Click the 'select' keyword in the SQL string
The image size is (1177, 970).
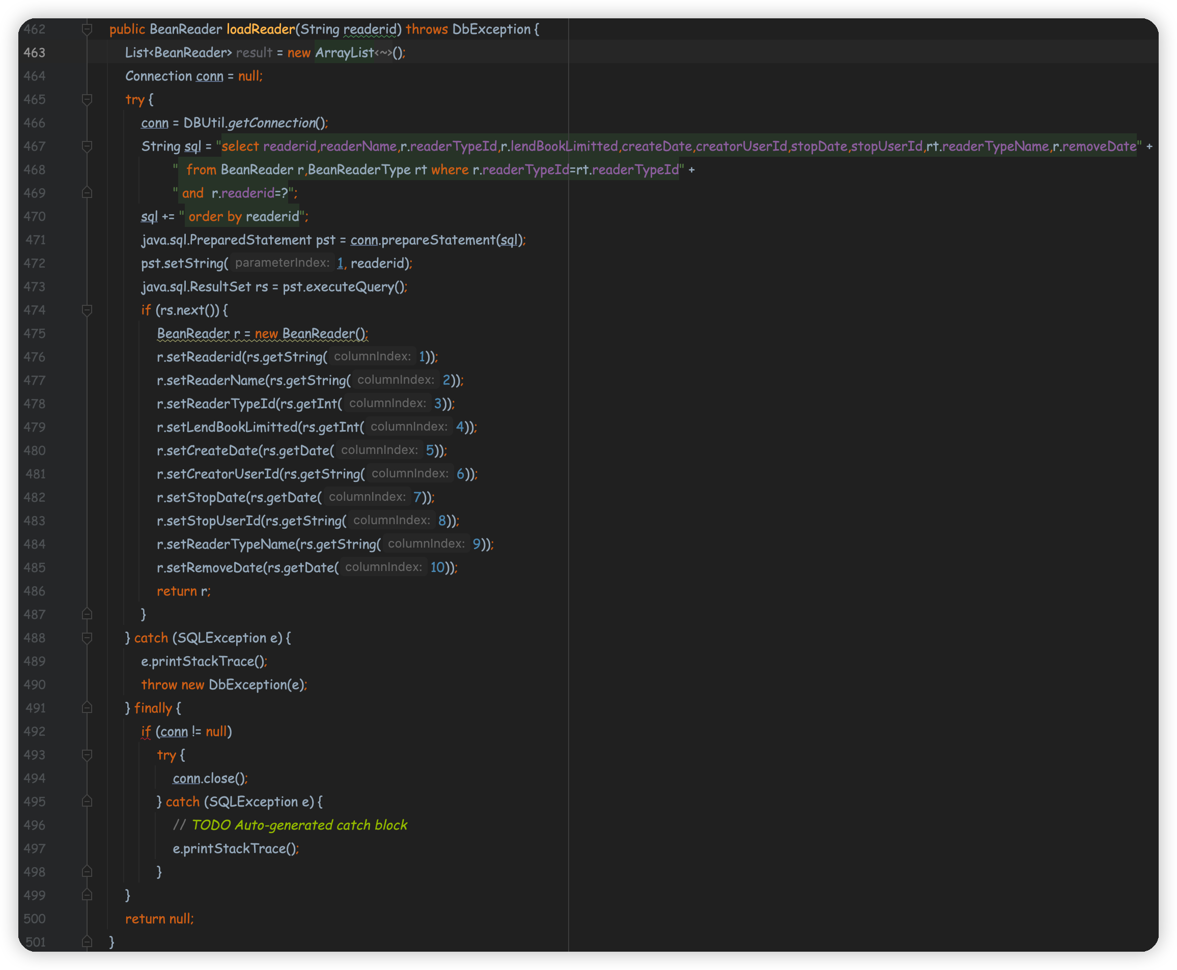click(x=240, y=147)
